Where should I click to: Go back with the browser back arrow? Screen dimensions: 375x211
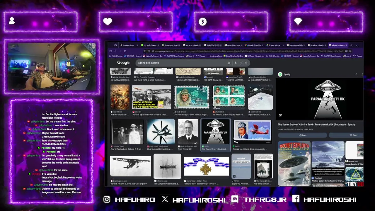click(115, 51)
